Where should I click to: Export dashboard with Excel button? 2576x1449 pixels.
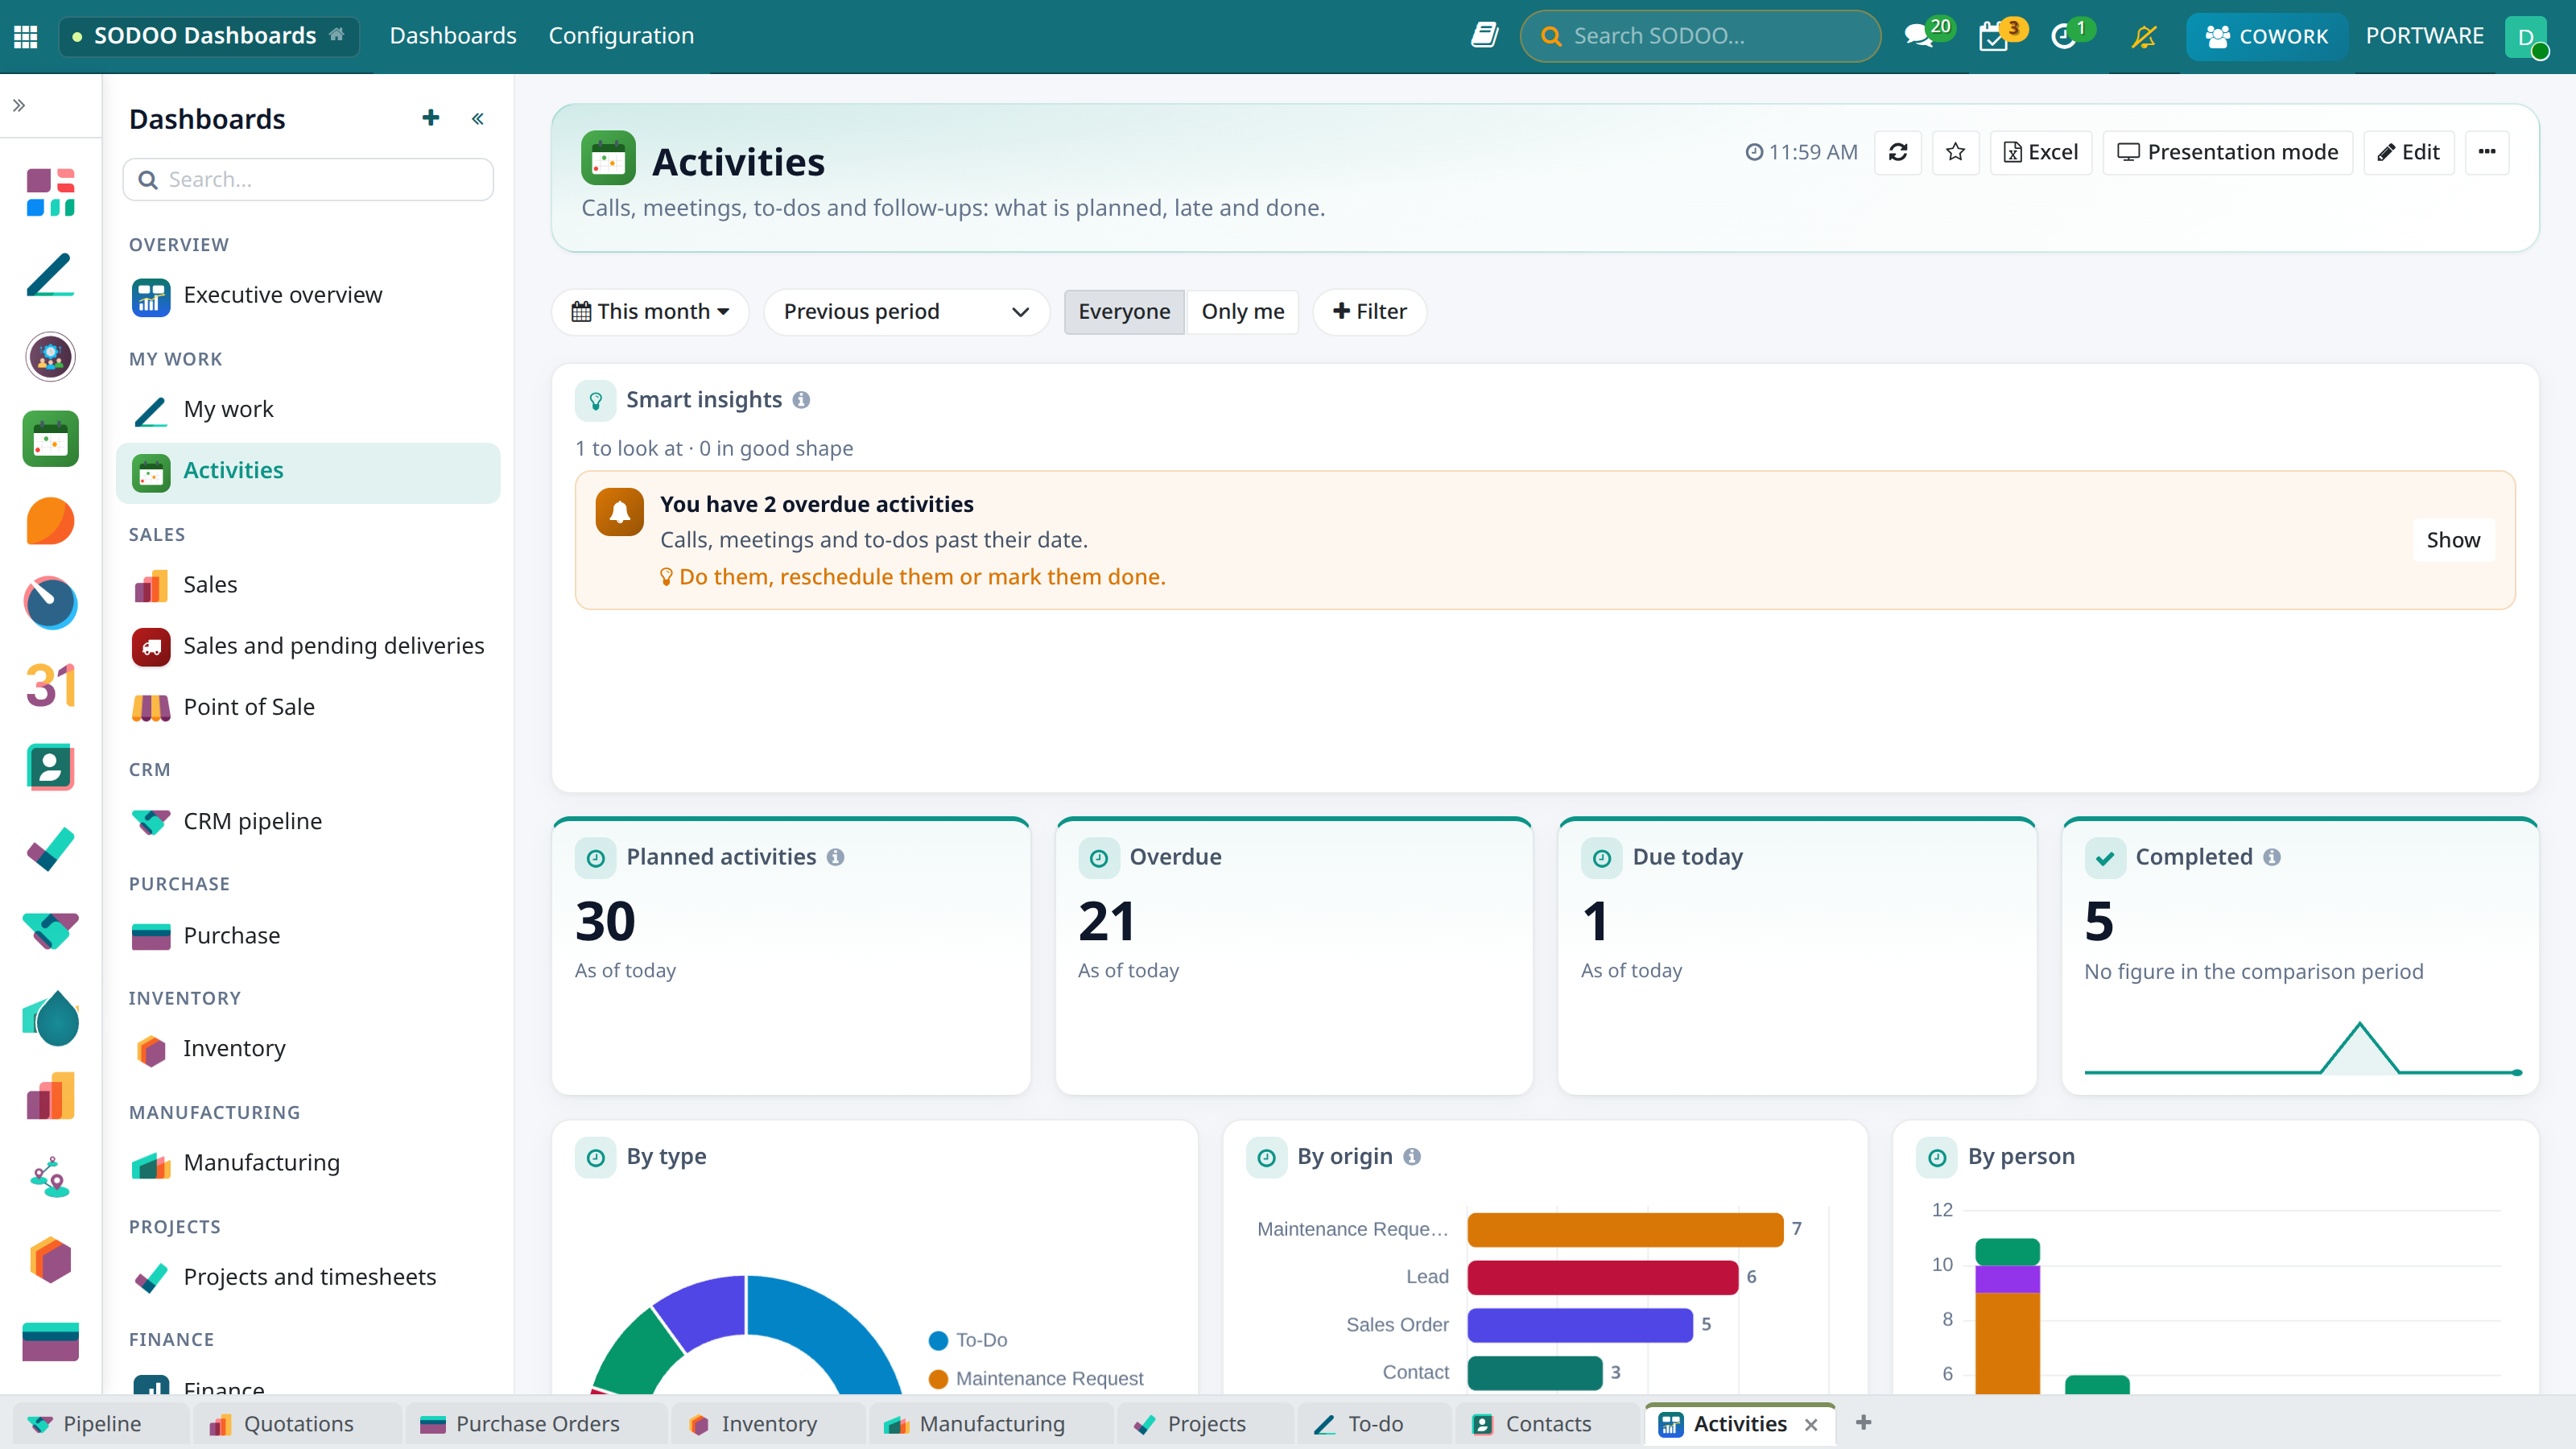(2040, 152)
